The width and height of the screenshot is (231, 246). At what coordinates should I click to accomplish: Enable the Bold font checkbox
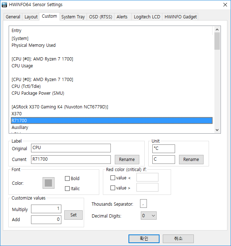67,178
